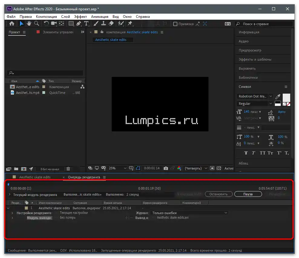Click the Aesthetic skate edits.avi output link
299x258 pixels.
click(172, 217)
